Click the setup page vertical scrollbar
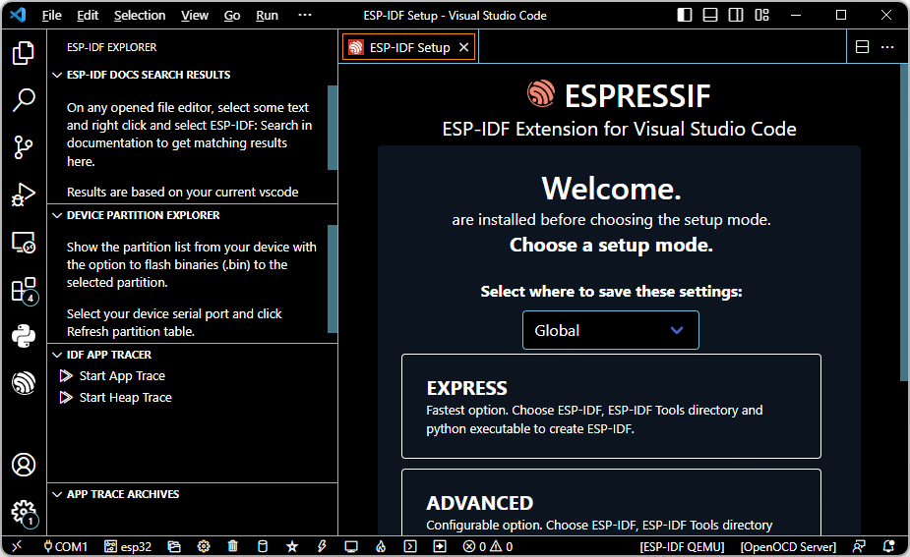 tap(904, 223)
